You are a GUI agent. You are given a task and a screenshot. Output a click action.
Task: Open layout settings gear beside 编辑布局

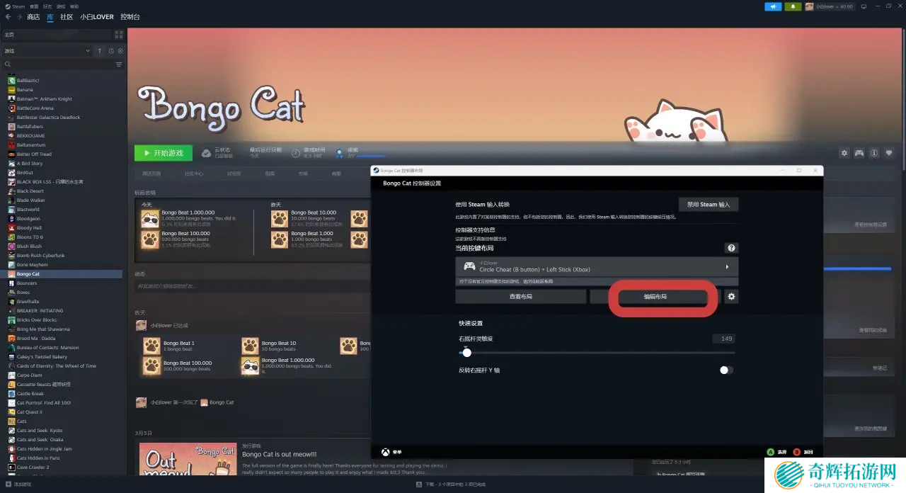click(x=731, y=297)
